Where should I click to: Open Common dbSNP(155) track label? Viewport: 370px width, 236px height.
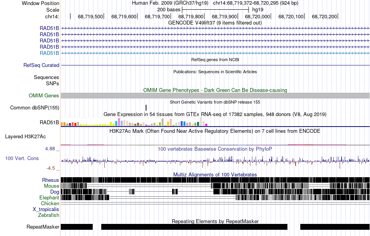(x=35, y=107)
